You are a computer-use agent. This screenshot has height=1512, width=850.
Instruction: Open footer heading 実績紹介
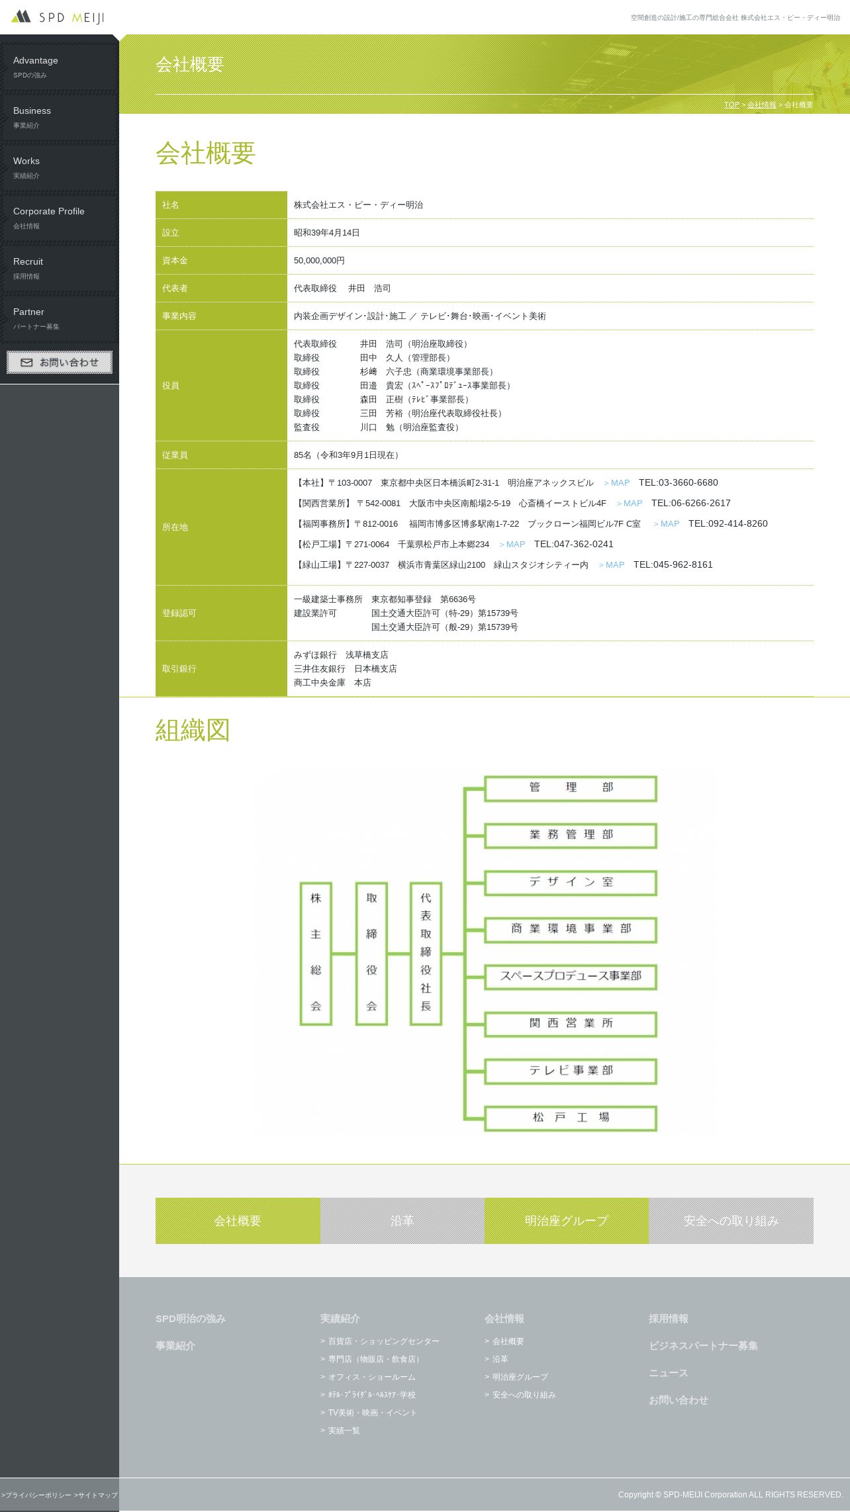point(340,1318)
